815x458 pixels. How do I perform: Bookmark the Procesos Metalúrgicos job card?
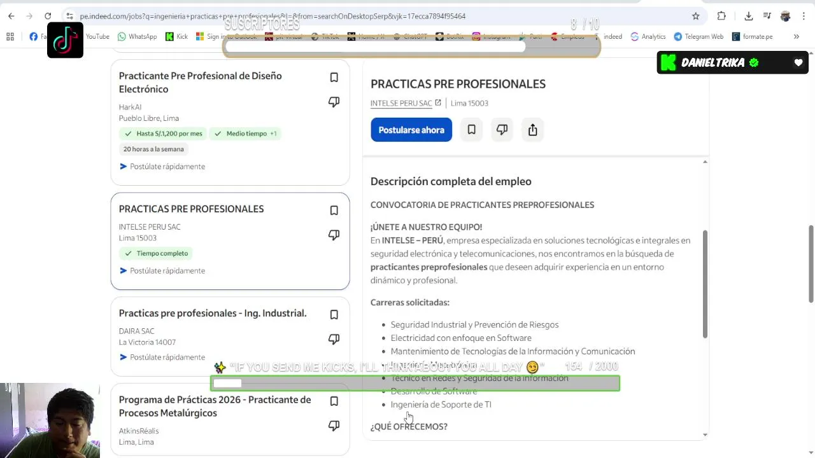(334, 401)
